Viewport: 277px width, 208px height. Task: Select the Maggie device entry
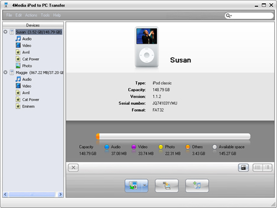click(39, 73)
